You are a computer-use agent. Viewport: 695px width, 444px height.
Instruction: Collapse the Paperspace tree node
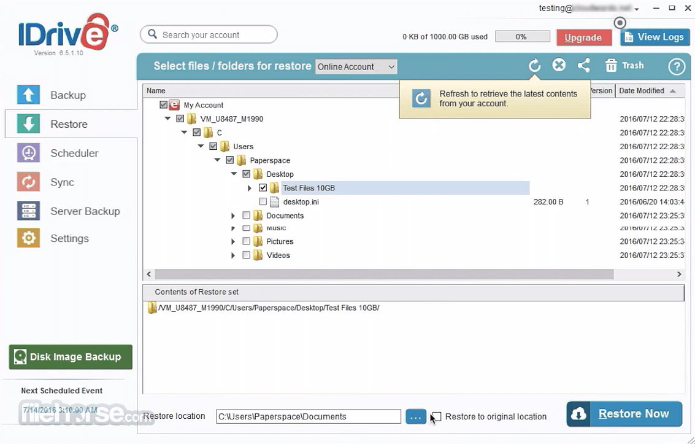[217, 160]
